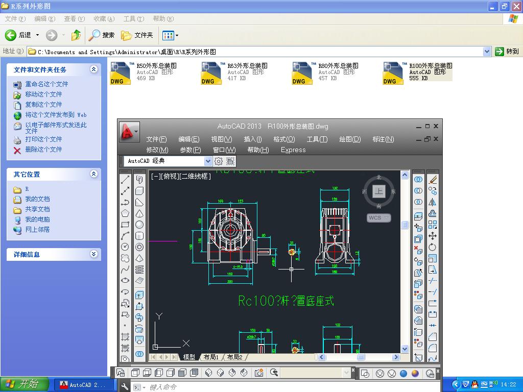Open the Explorer views button dropdown
Image resolution: width=523 pixels, height=392 pixels.
point(177,35)
